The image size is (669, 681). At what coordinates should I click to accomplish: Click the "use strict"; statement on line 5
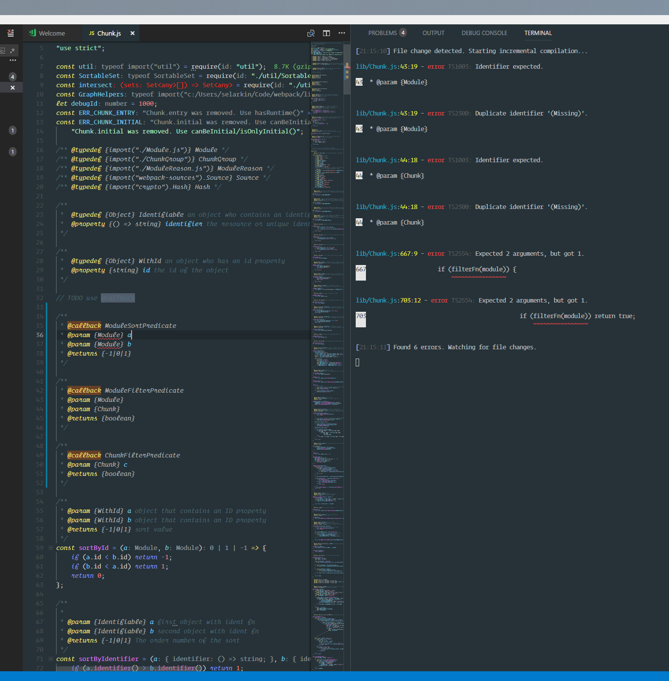(80, 48)
